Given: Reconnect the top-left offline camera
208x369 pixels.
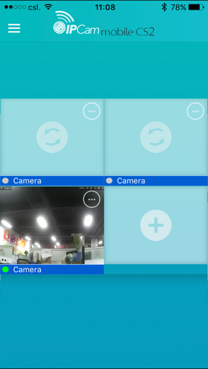Looking at the screenshot, I should 52,137.
